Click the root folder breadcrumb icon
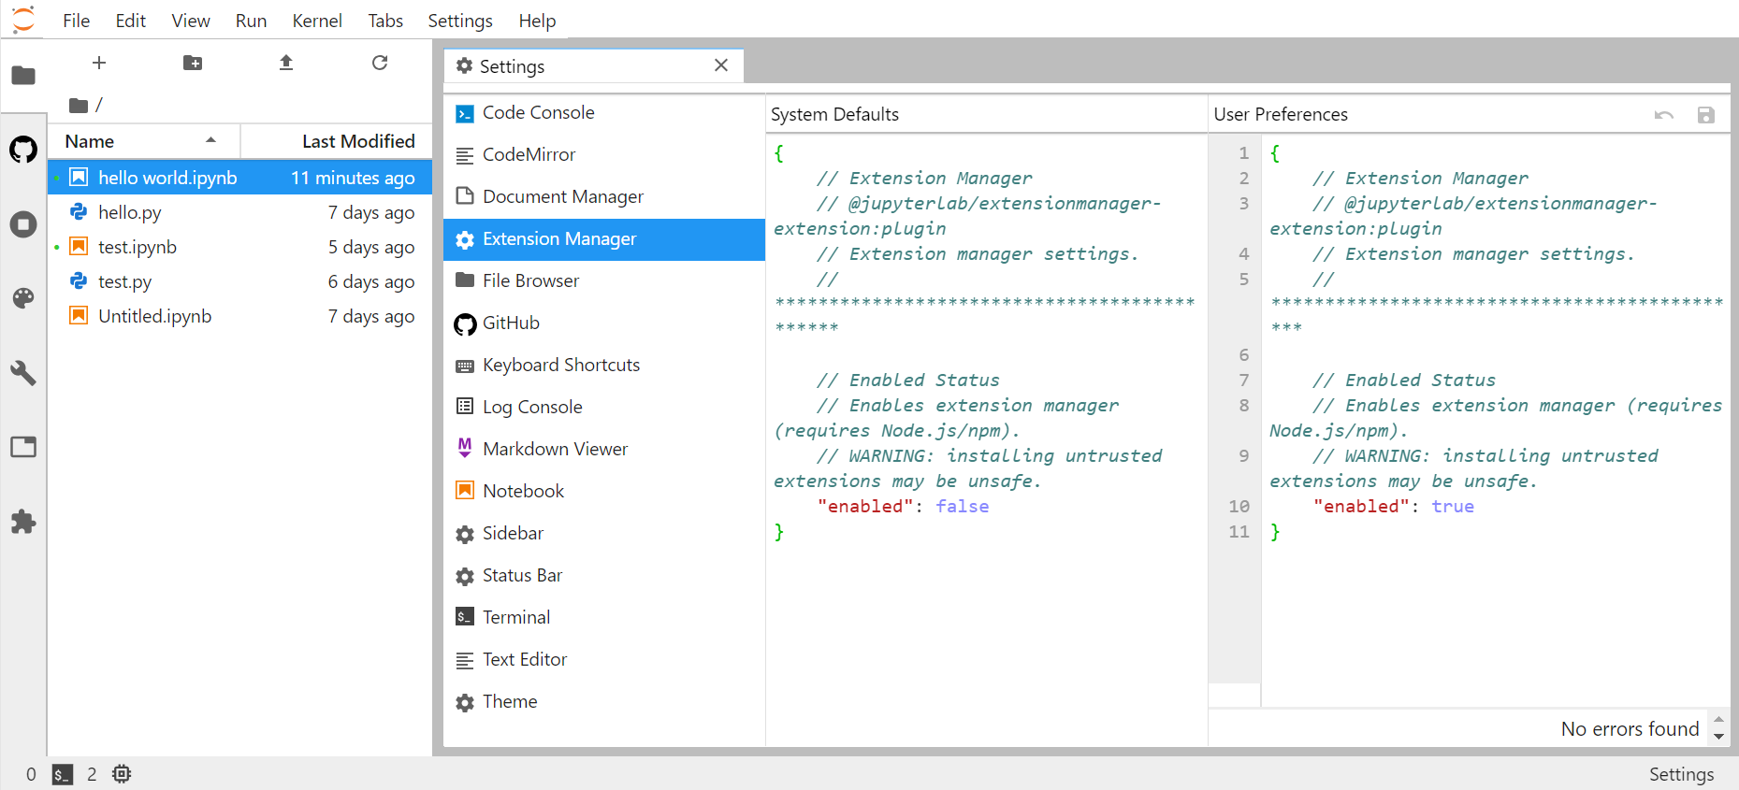 pyautogui.click(x=79, y=106)
